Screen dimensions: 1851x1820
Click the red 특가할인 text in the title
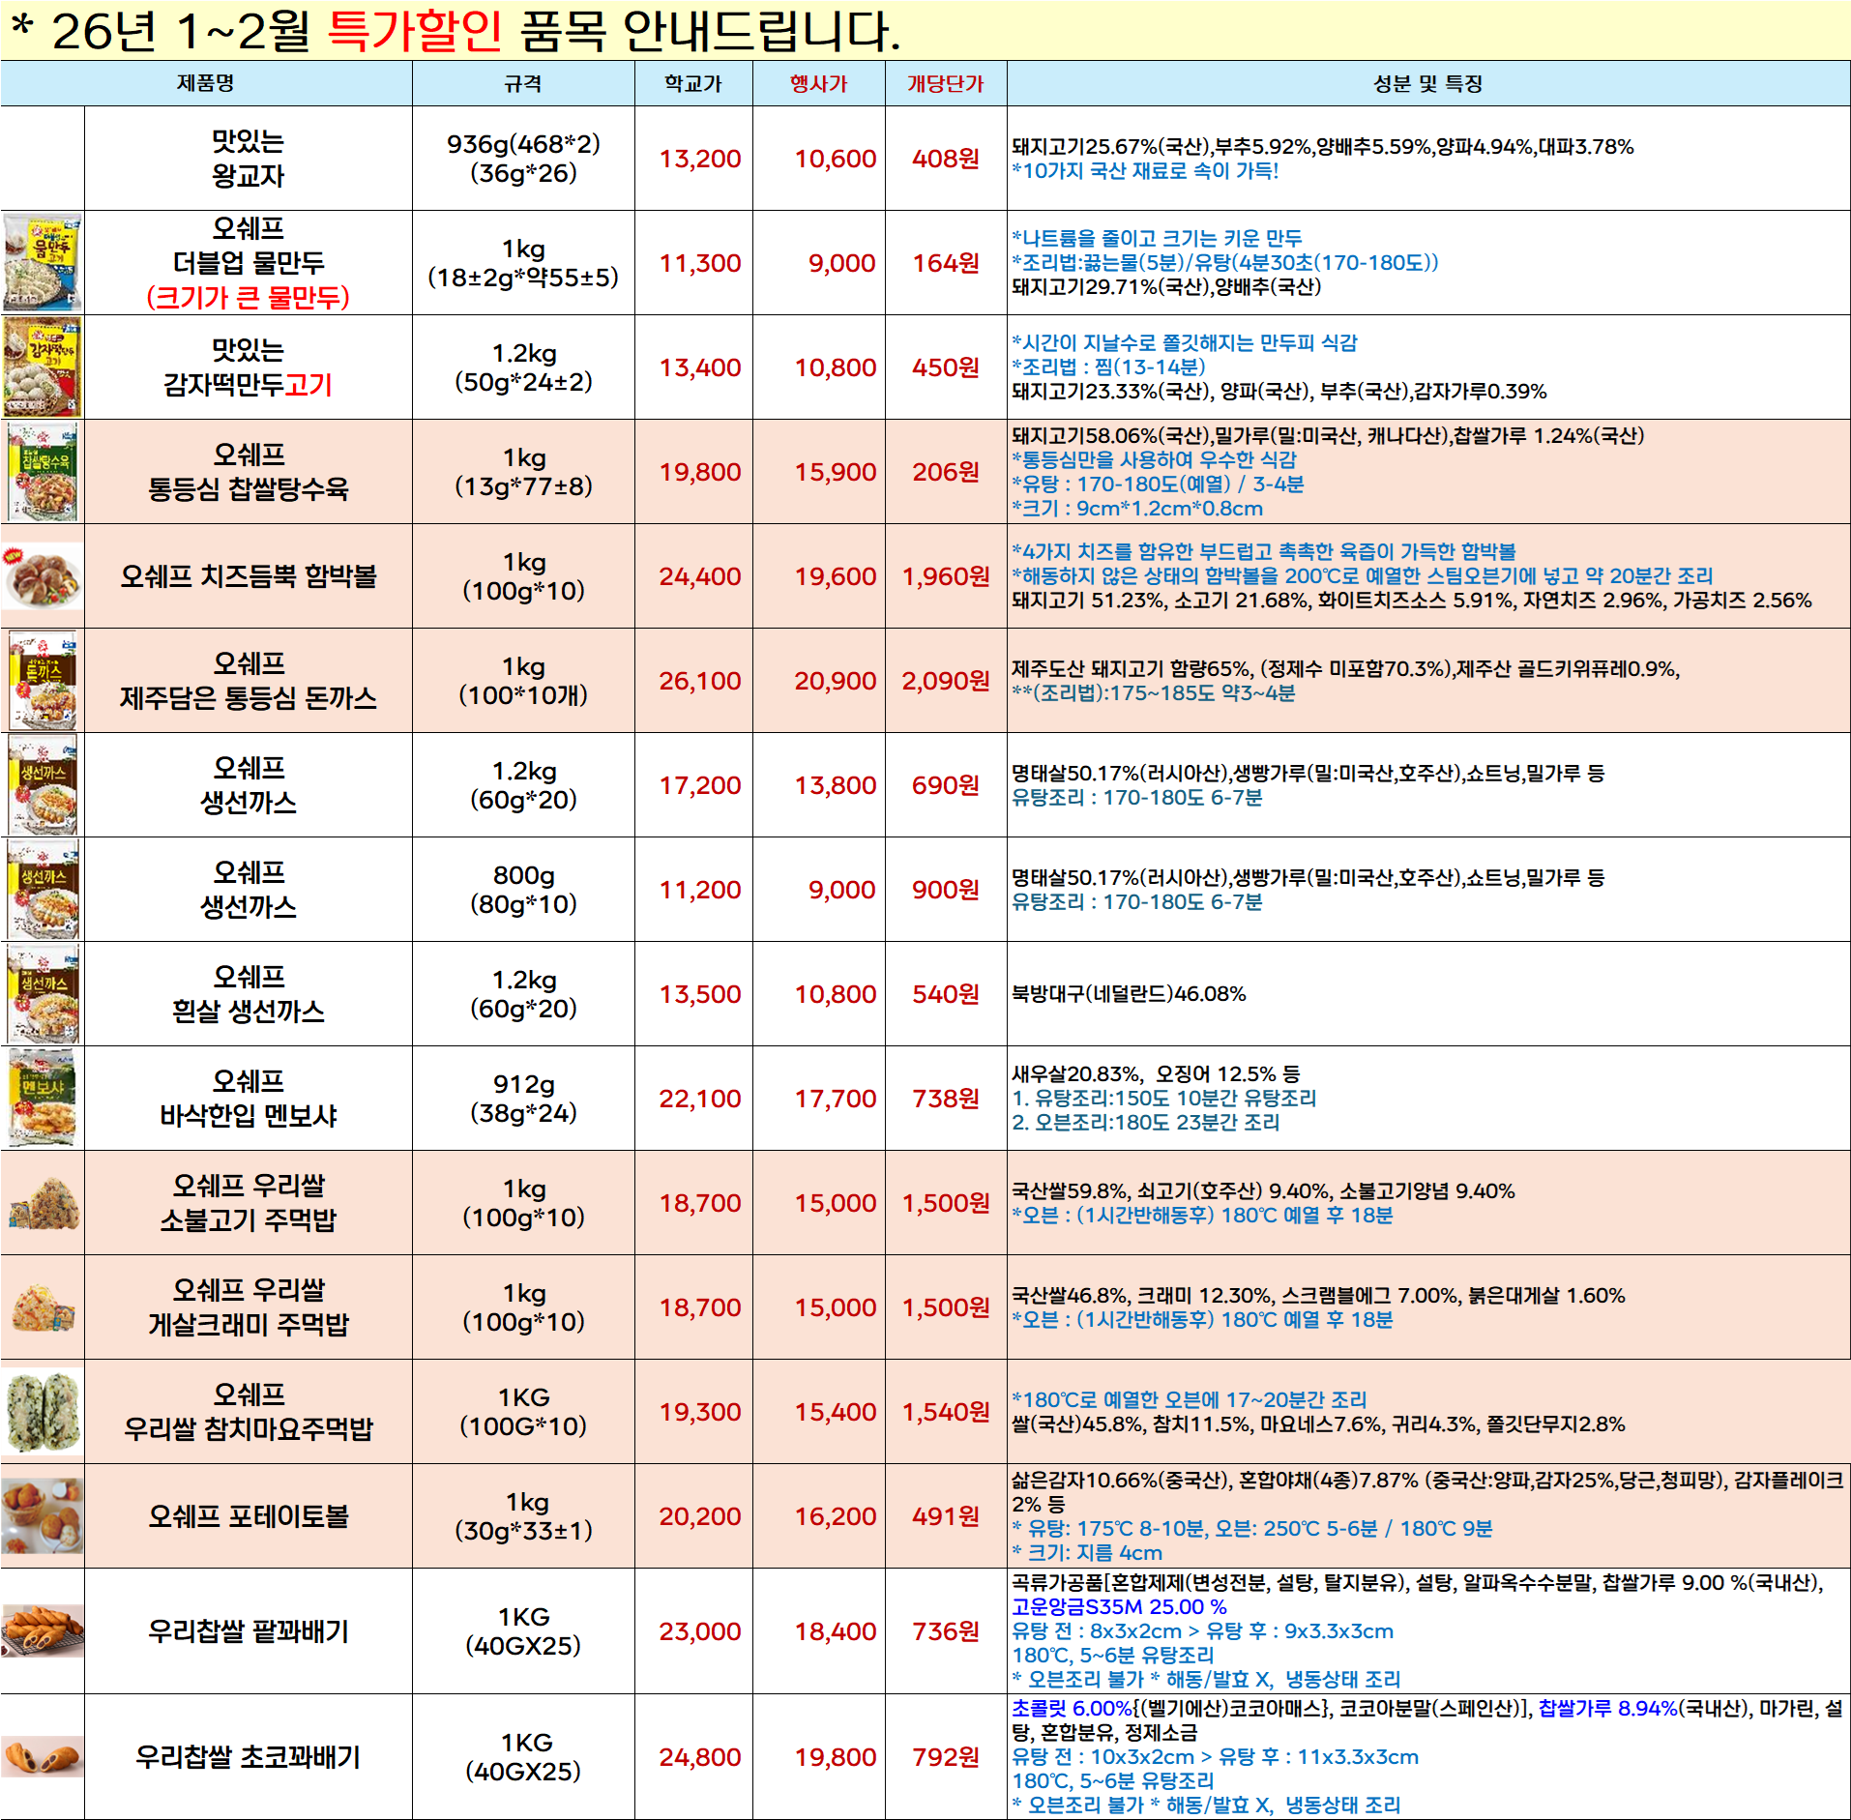point(415,31)
